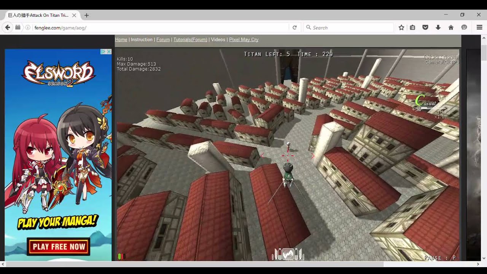
Task: Open the Pocket icon in the toolbar
Action: click(x=425, y=27)
